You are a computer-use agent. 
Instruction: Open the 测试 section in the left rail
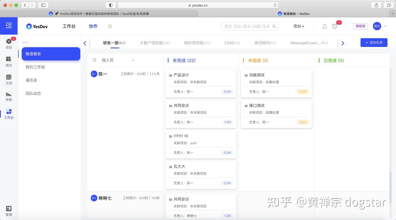(x=9, y=62)
